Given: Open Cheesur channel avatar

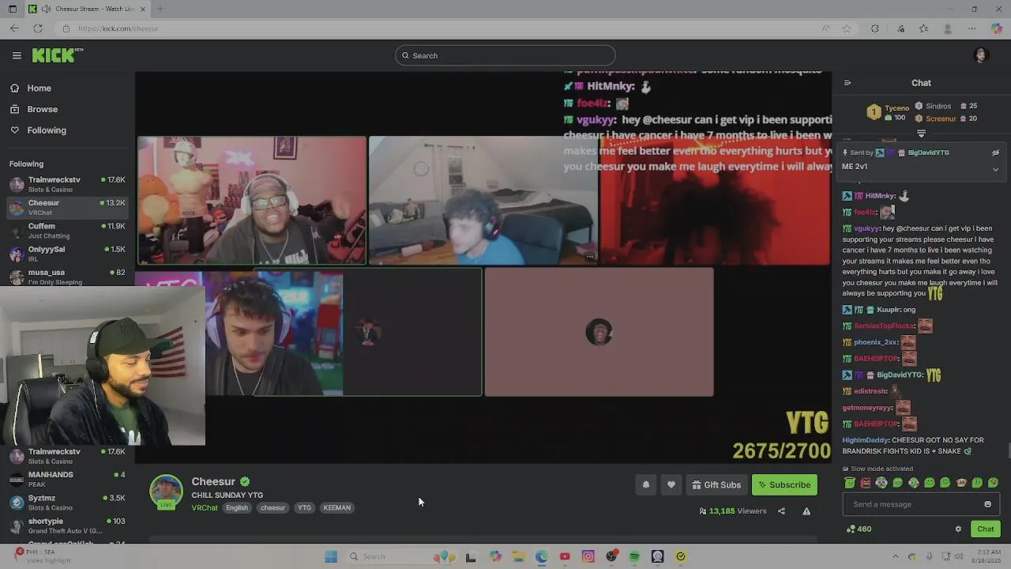Looking at the screenshot, I should (x=166, y=492).
